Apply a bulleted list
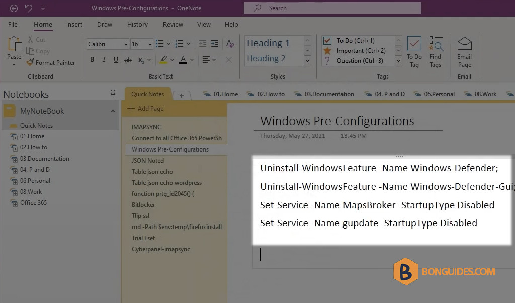This screenshot has width=515, height=303. (159, 44)
